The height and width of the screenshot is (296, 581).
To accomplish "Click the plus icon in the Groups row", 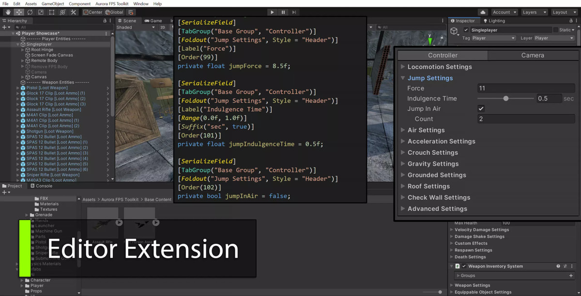I will (571, 276).
